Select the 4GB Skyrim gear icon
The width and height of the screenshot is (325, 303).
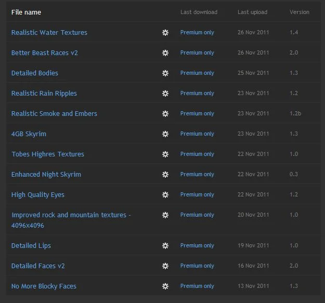click(165, 134)
